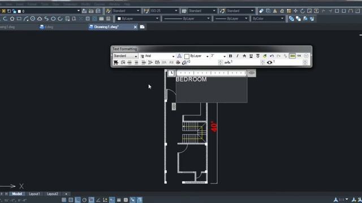The height and width of the screenshot is (203, 362).
Task: Click the Erase tool icon
Action: pyautogui.click(x=261, y=11)
